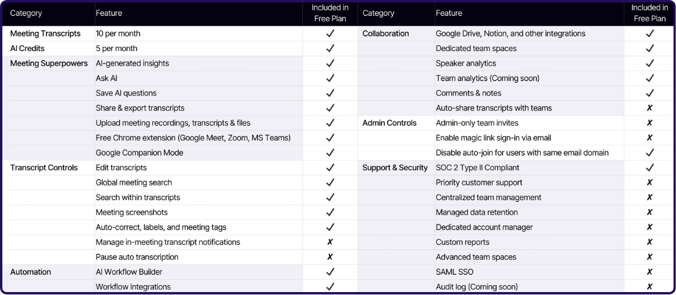Viewport: 676px width, 295px height.
Task: Click the checkmark for Team analytics (Coming soon)
Action: tap(650, 79)
